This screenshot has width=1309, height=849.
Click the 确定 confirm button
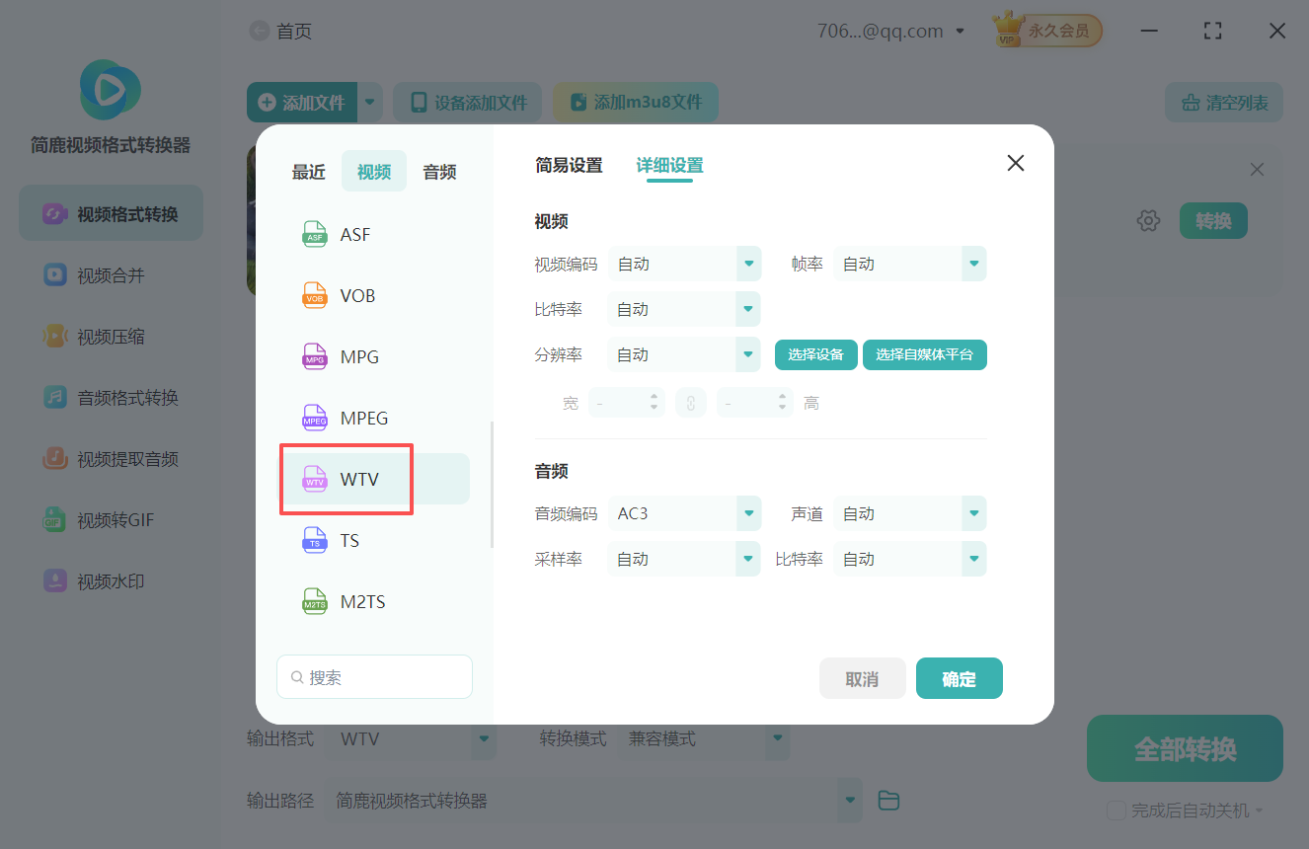959,678
